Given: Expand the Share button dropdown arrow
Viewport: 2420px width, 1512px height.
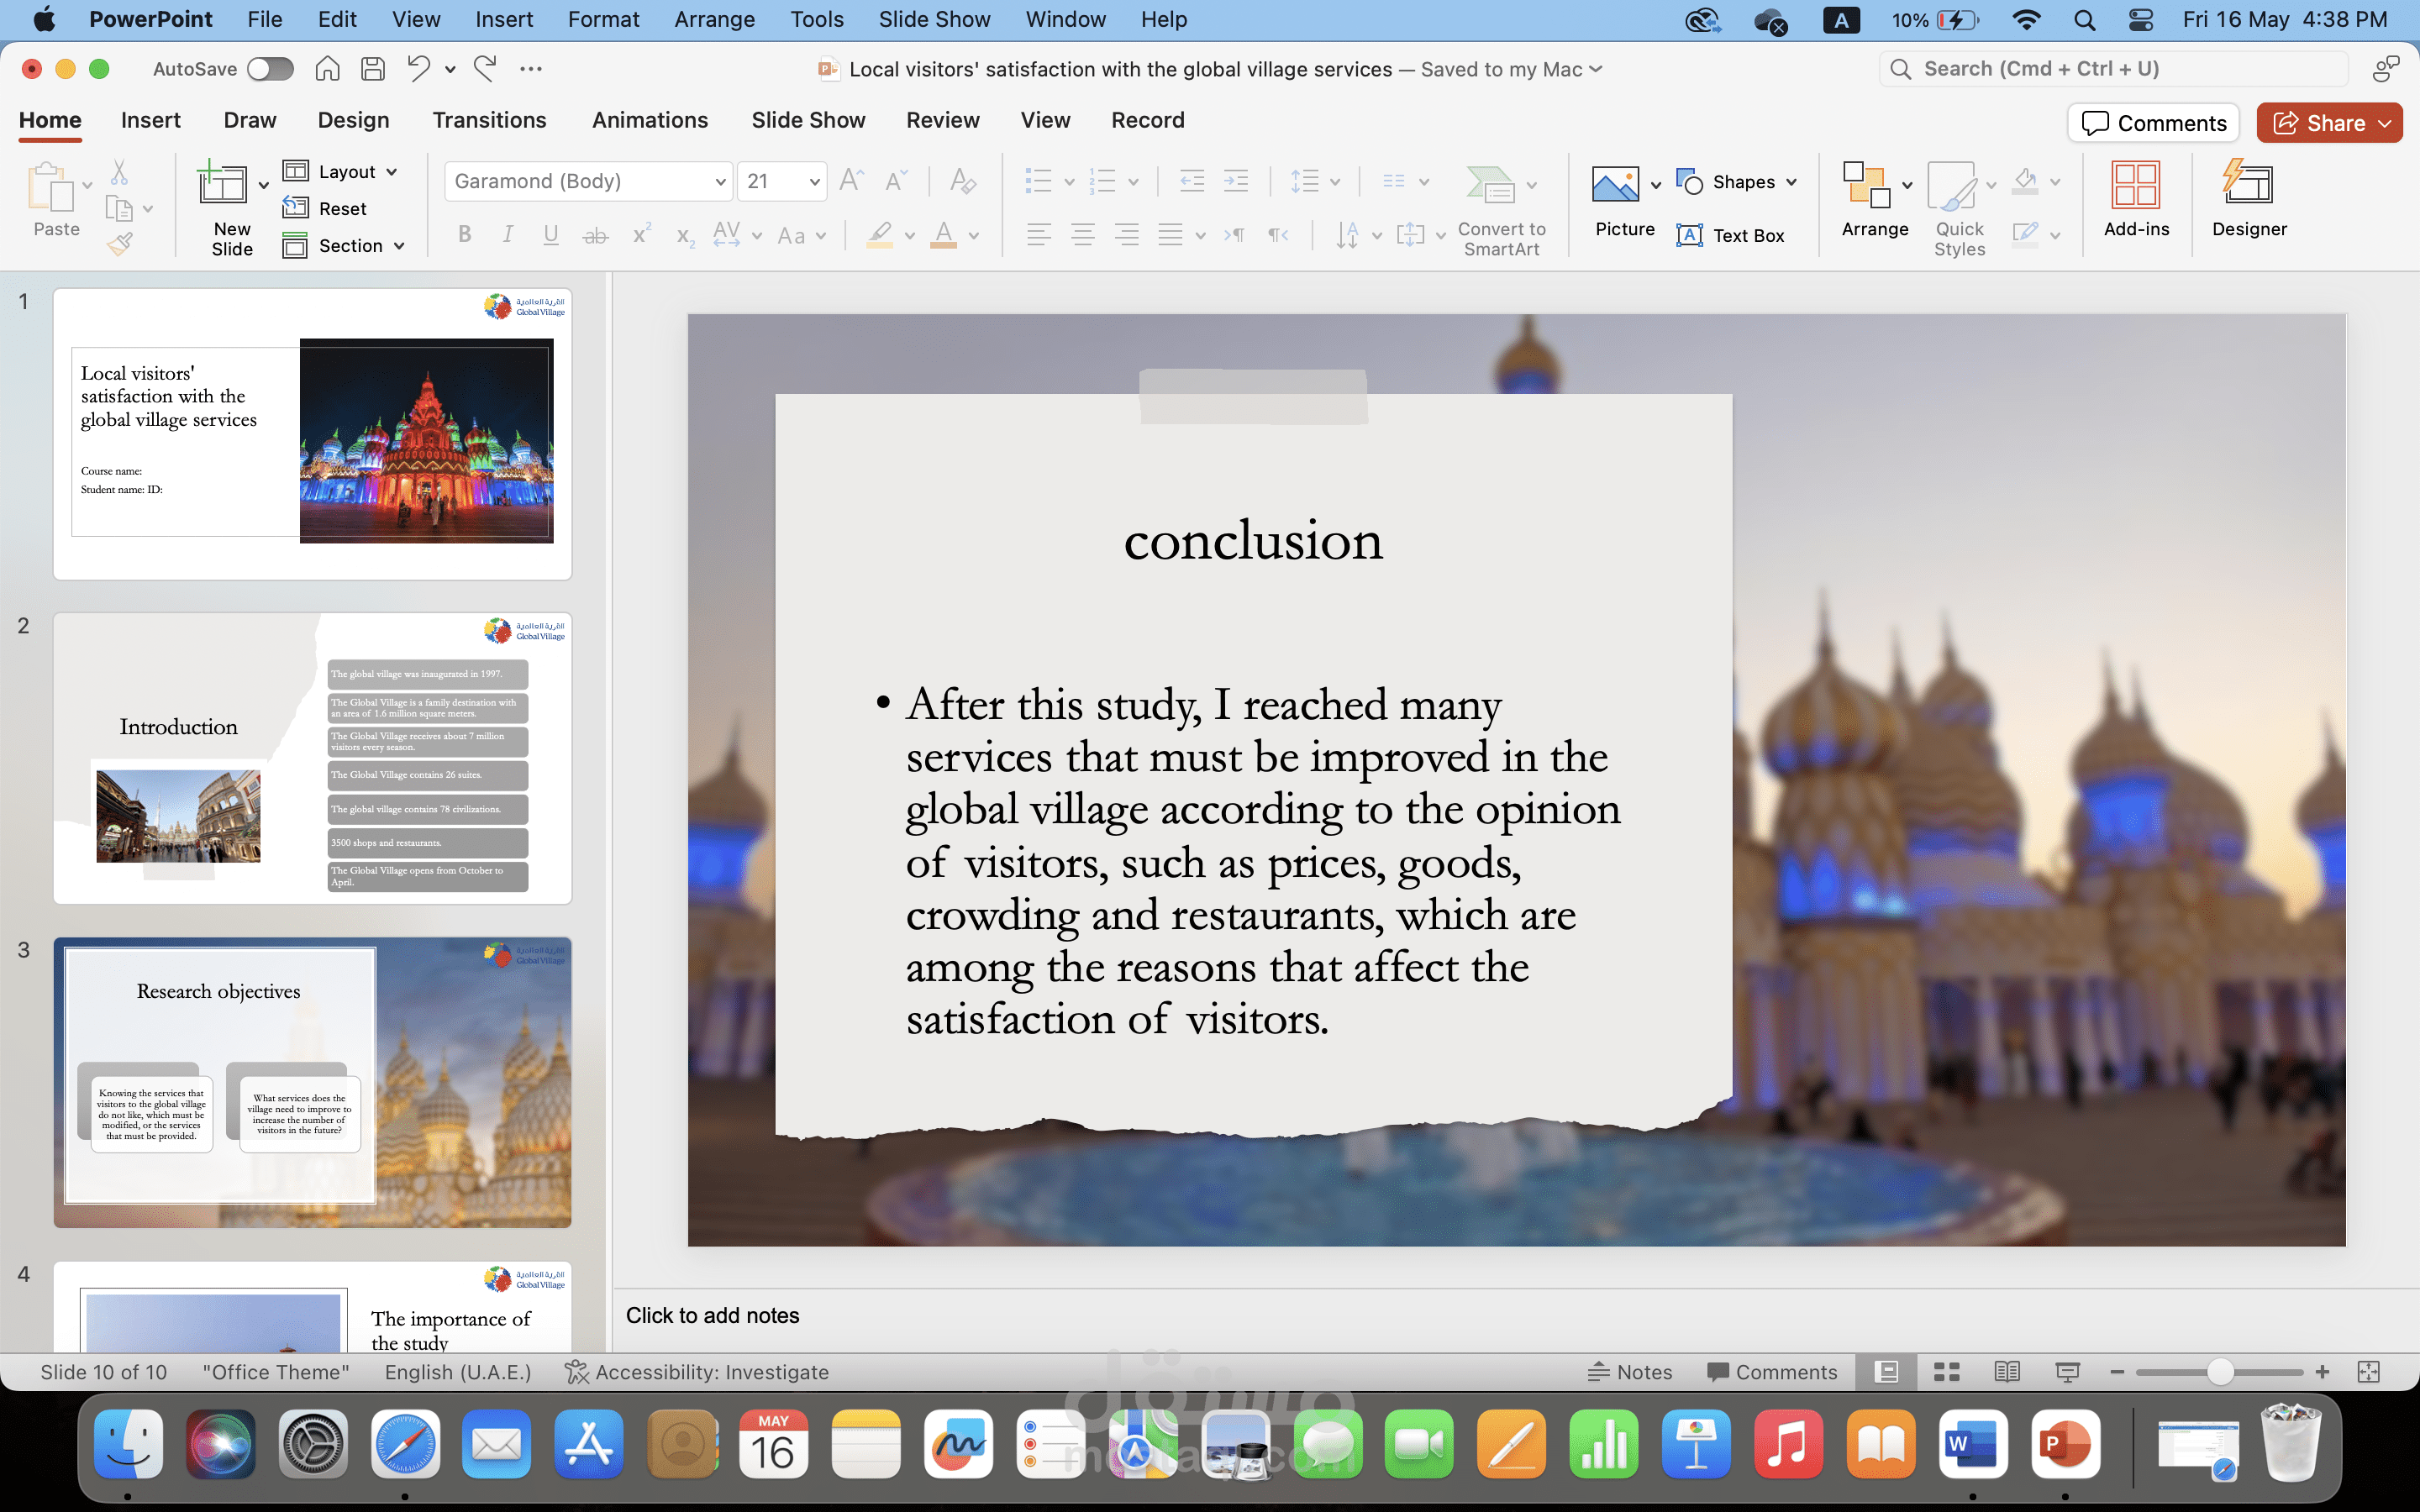Looking at the screenshot, I should click(x=2385, y=123).
